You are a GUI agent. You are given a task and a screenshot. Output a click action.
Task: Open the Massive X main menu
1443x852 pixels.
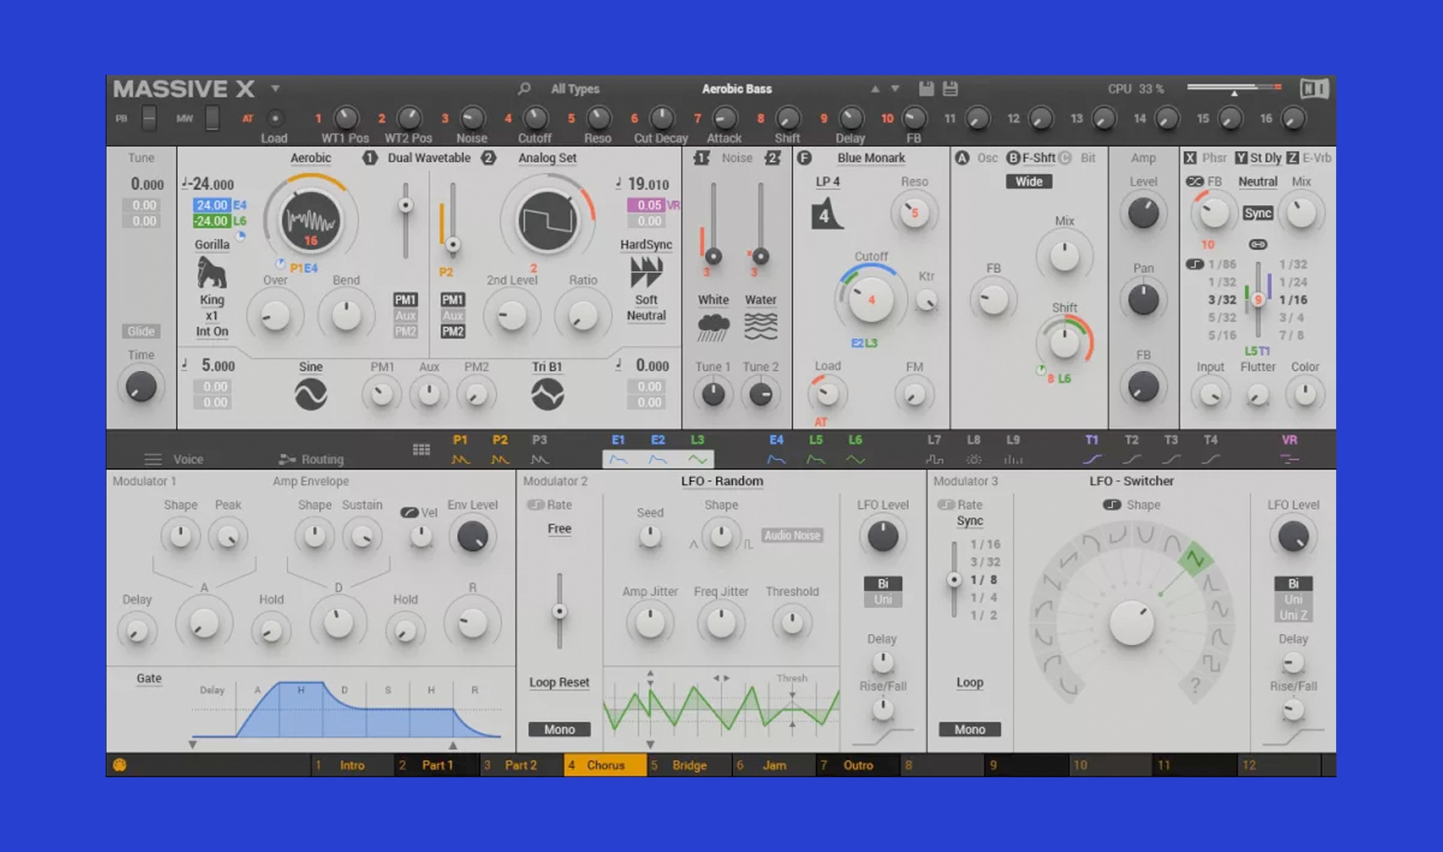(274, 89)
